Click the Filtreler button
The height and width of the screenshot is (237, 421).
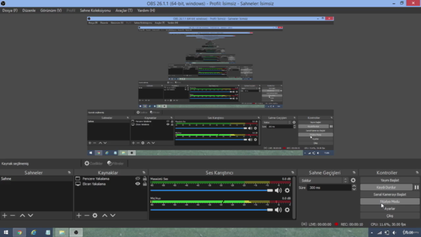[x=116, y=163]
